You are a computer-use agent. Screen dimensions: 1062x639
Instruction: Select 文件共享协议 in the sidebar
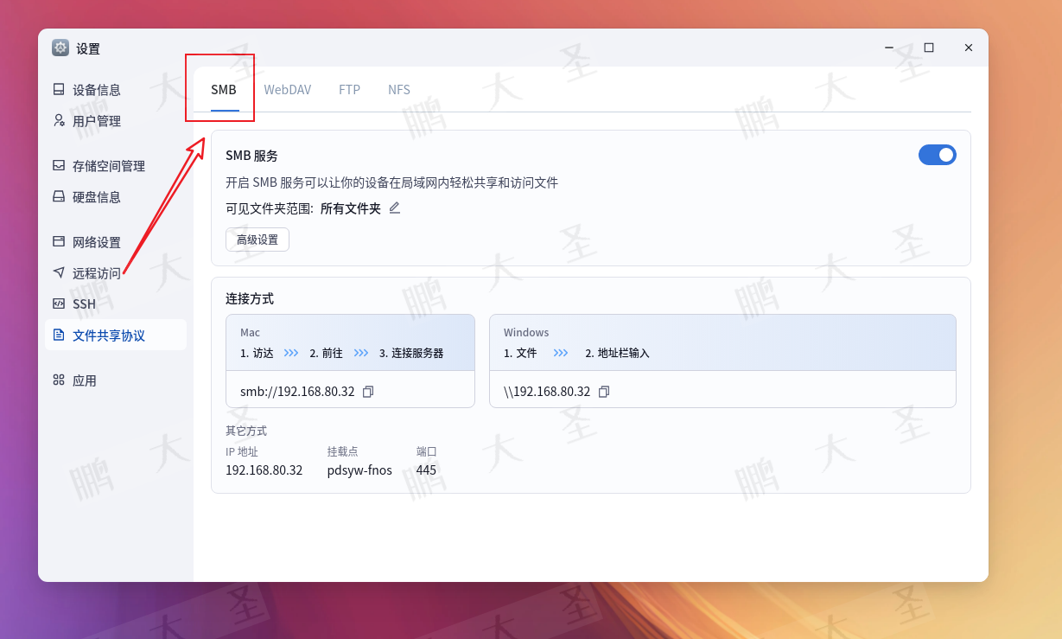pos(116,335)
